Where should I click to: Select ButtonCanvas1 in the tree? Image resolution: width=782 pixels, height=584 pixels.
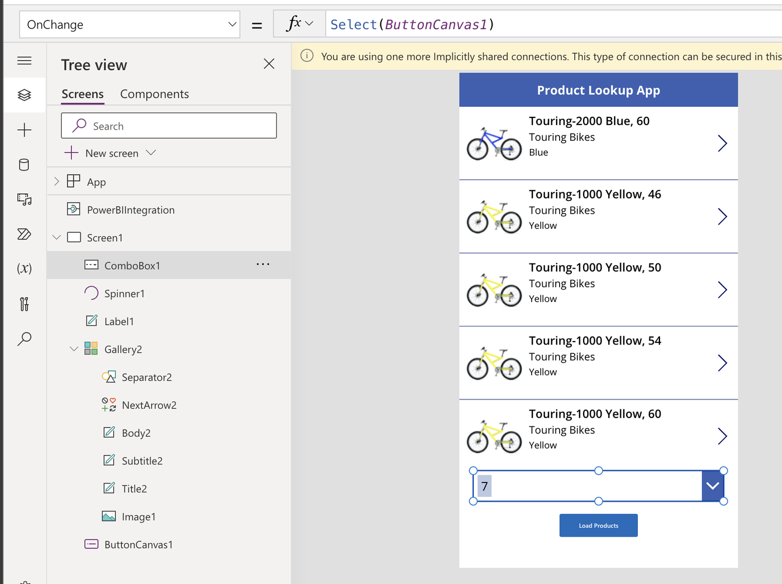138,545
